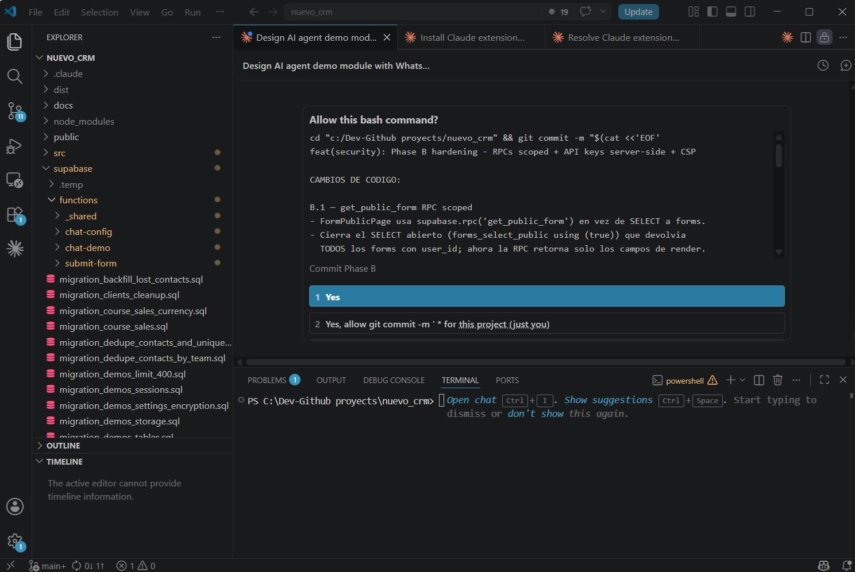The image size is (855, 572).
Task: Open Run and Debug view
Action: coord(14,146)
